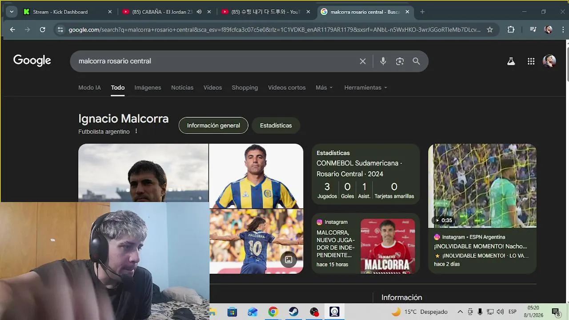
Task: Submit search with magnifying glass icon
Action: tap(416, 61)
